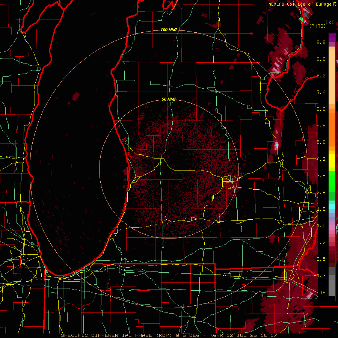Pick the bright green band of the color bar
This screenshot has width=338, height=338.
332,181
